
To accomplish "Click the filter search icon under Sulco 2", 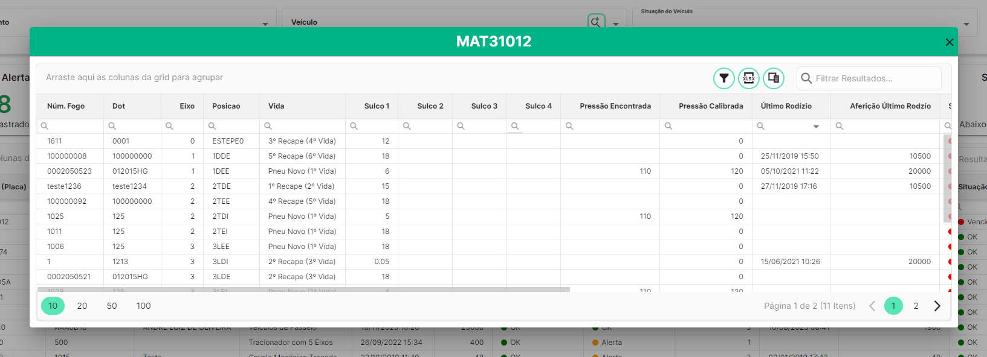I will point(407,126).
